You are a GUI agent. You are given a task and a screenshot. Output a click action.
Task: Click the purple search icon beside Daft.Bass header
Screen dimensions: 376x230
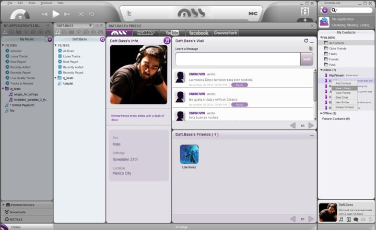(102, 39)
